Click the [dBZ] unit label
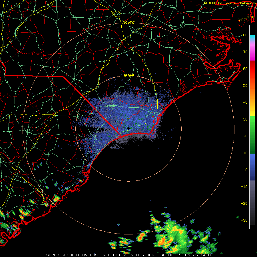The image size is (257, 257). [x=242, y=20]
